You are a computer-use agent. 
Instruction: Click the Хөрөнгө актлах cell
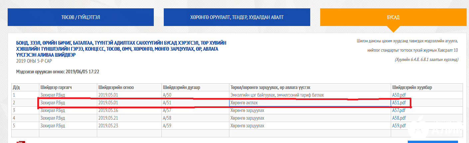244,103
